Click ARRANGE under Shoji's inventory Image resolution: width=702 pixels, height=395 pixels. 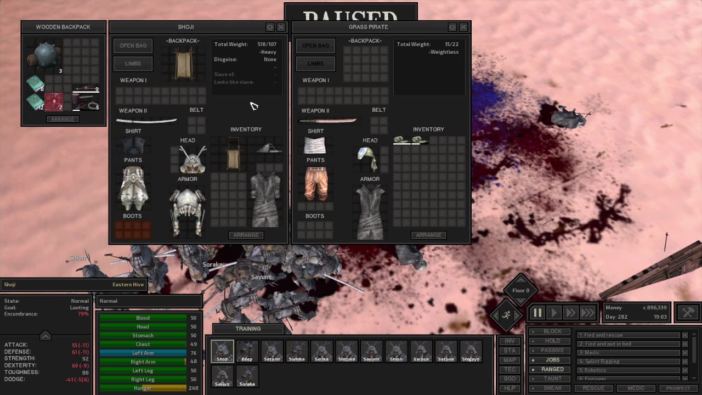(246, 235)
